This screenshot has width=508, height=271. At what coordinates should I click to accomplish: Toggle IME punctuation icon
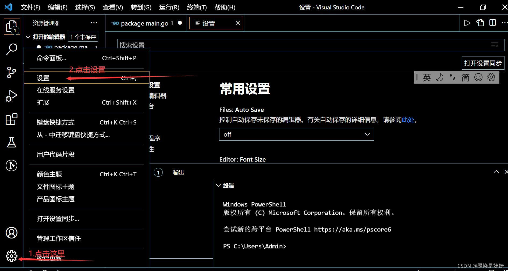coord(452,77)
